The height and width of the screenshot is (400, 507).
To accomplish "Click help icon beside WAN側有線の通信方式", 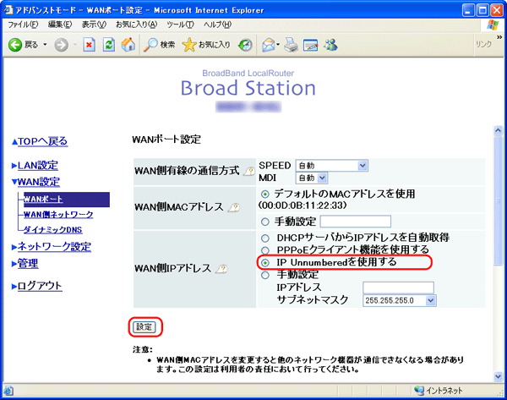I will pos(249,172).
